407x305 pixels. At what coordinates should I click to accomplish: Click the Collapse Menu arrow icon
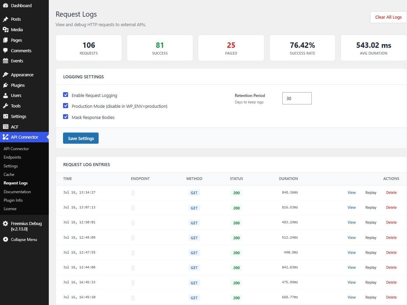[5, 240]
